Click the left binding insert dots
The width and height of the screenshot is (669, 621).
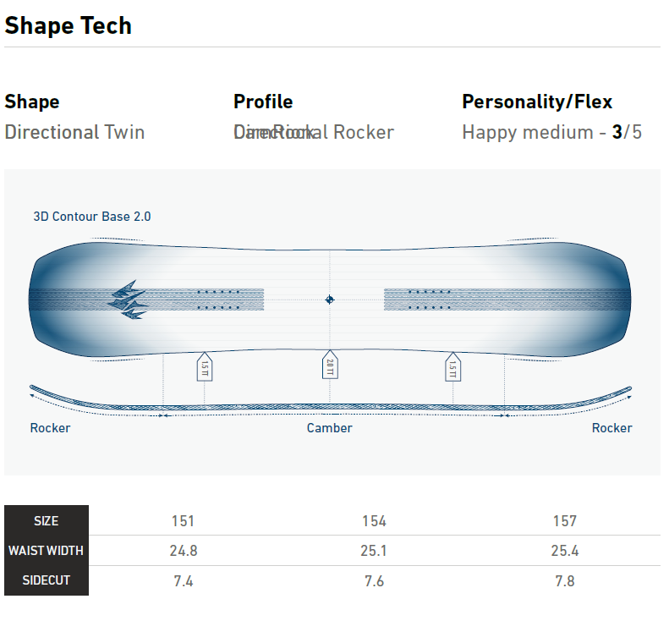click(x=218, y=300)
